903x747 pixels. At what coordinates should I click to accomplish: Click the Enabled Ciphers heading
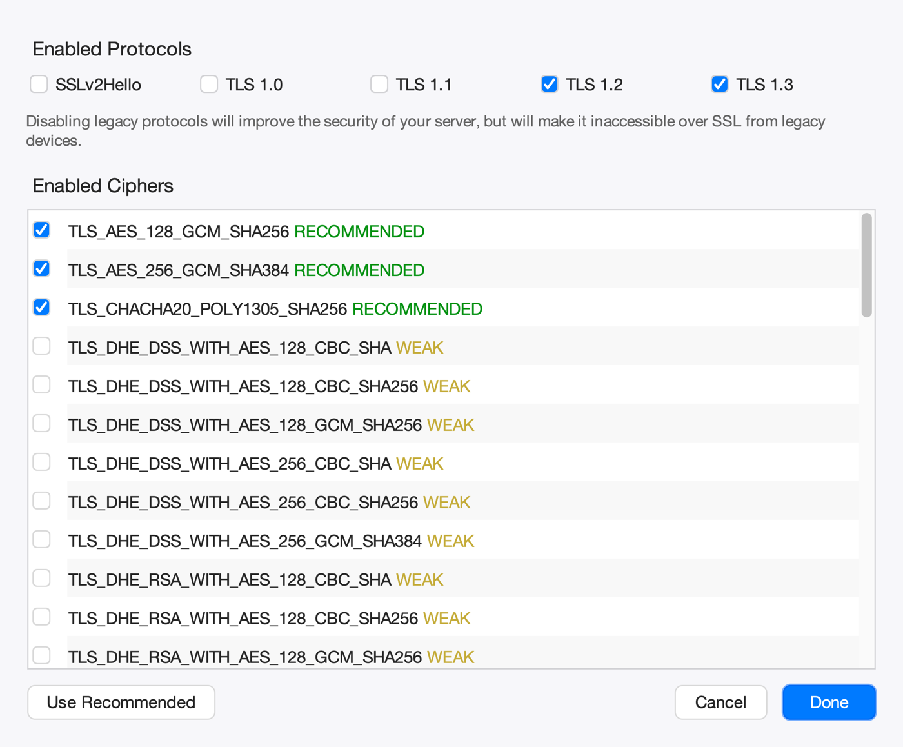click(103, 186)
